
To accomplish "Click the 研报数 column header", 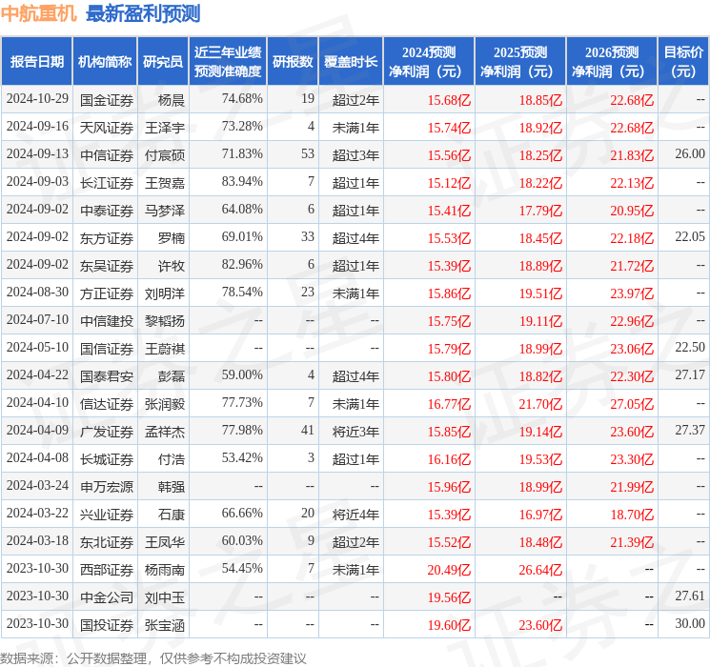I will point(293,62).
